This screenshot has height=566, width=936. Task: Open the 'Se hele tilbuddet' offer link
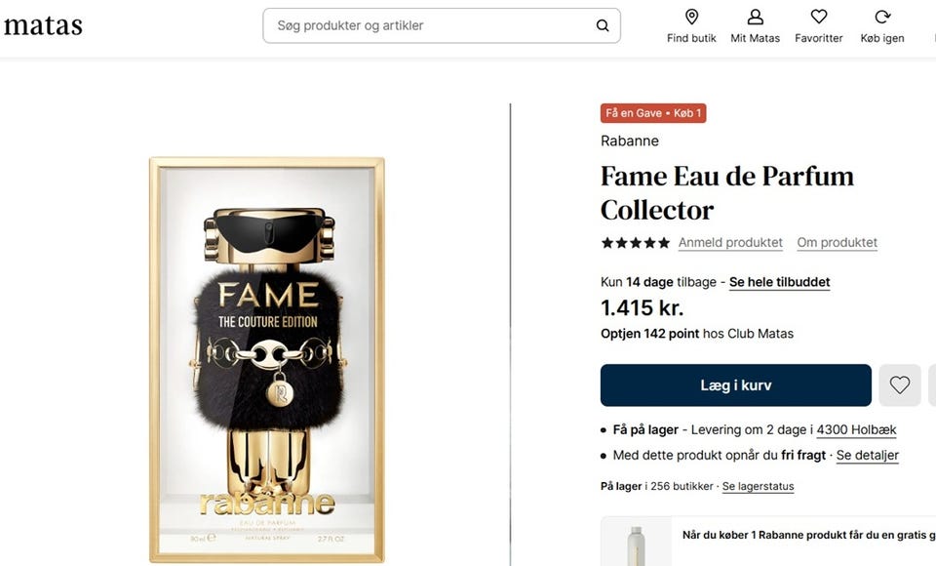pyautogui.click(x=779, y=282)
